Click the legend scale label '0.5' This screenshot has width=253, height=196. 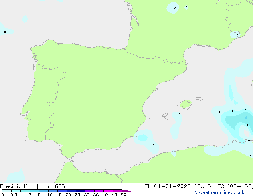pos(14,194)
